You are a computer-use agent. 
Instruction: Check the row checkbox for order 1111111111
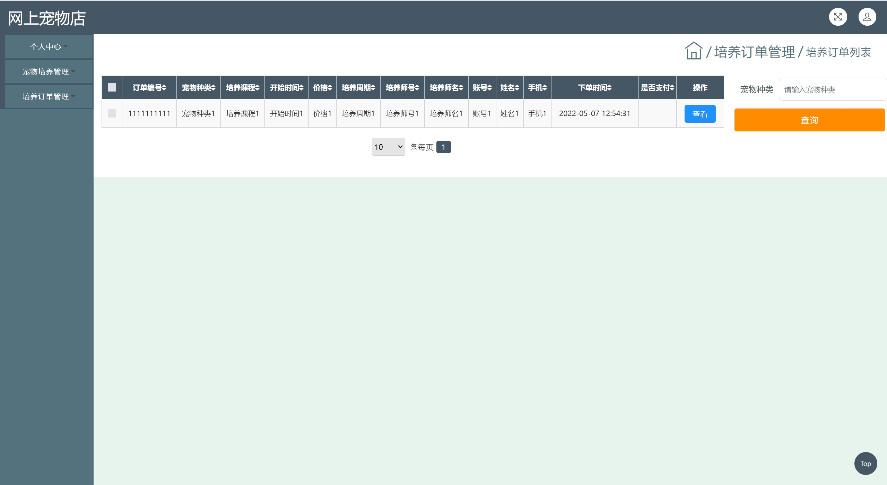point(112,113)
